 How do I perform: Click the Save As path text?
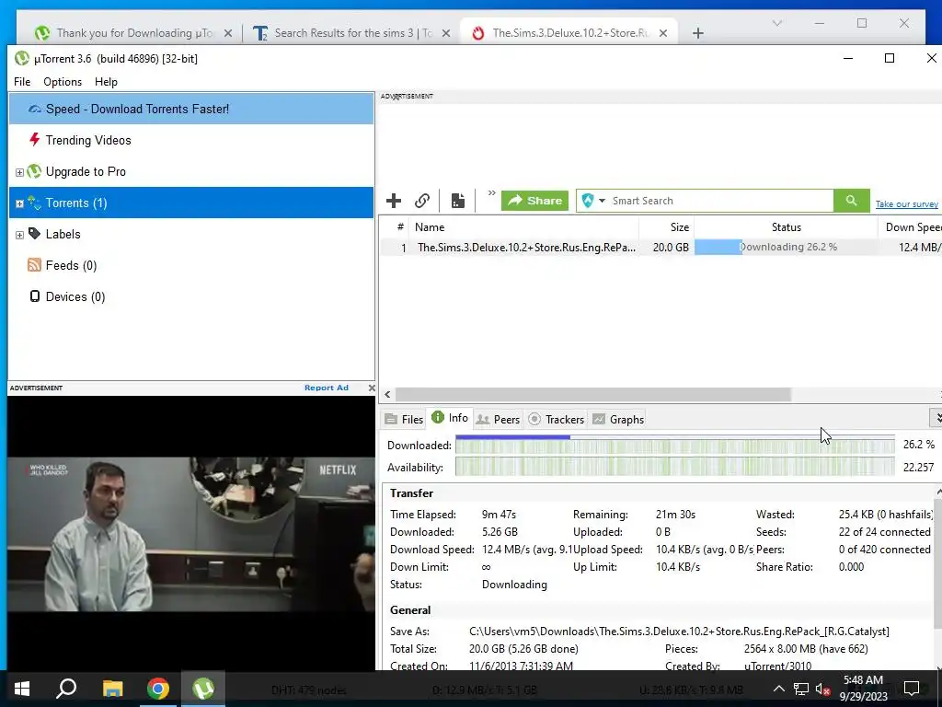(679, 632)
